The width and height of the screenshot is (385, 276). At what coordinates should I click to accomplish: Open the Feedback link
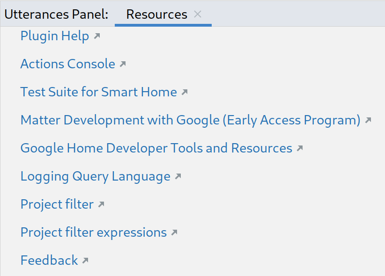49,261
